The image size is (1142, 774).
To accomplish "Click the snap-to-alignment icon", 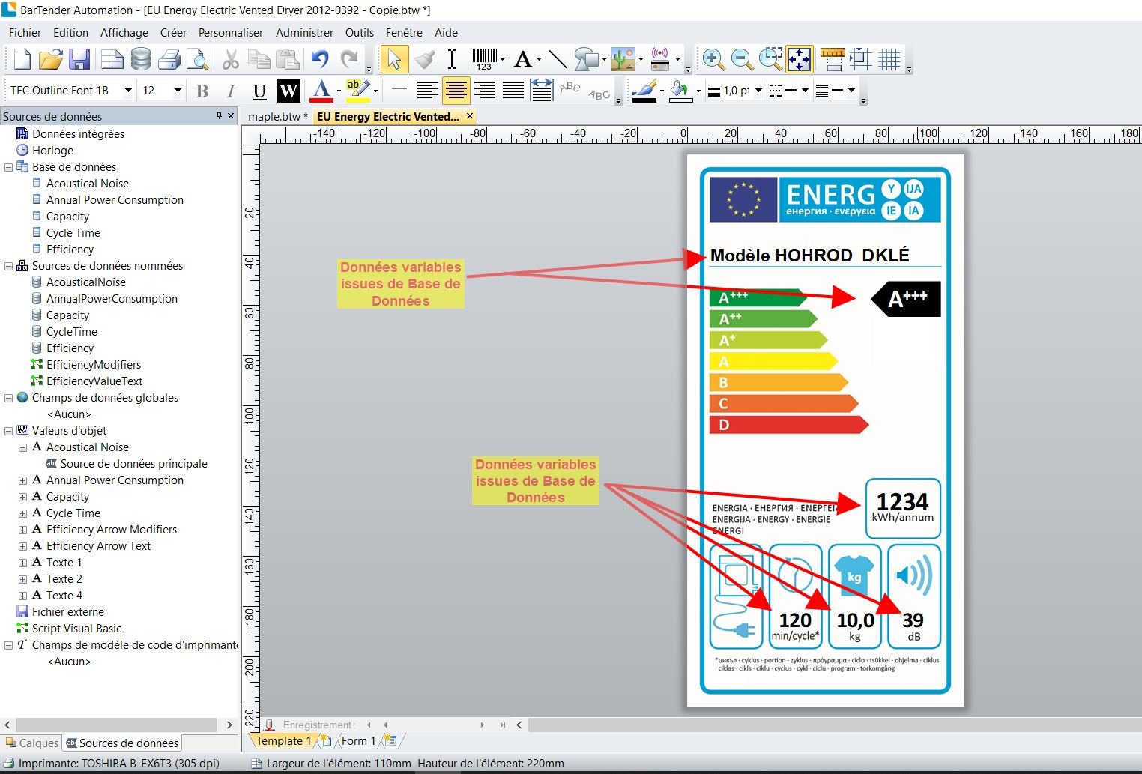I will coord(860,59).
